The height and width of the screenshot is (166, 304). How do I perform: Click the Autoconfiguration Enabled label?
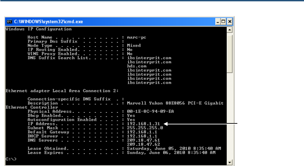coord(62,120)
